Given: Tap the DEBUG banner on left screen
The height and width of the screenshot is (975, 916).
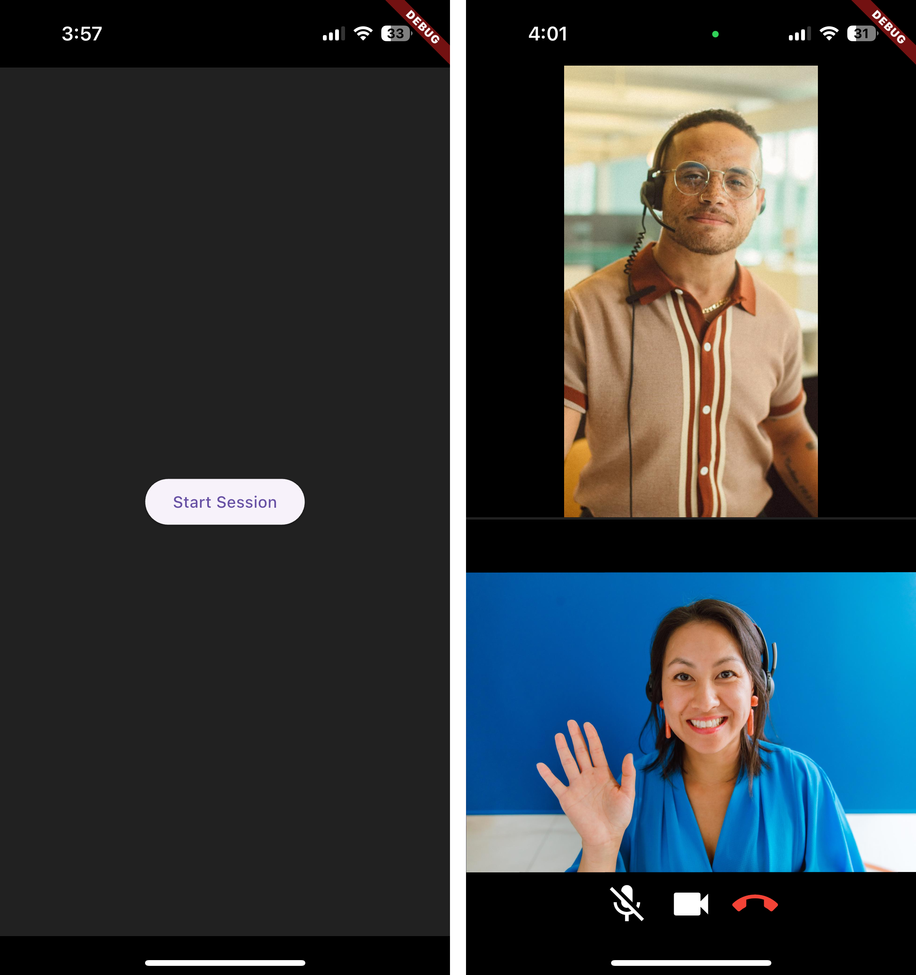Looking at the screenshot, I should 423,28.
